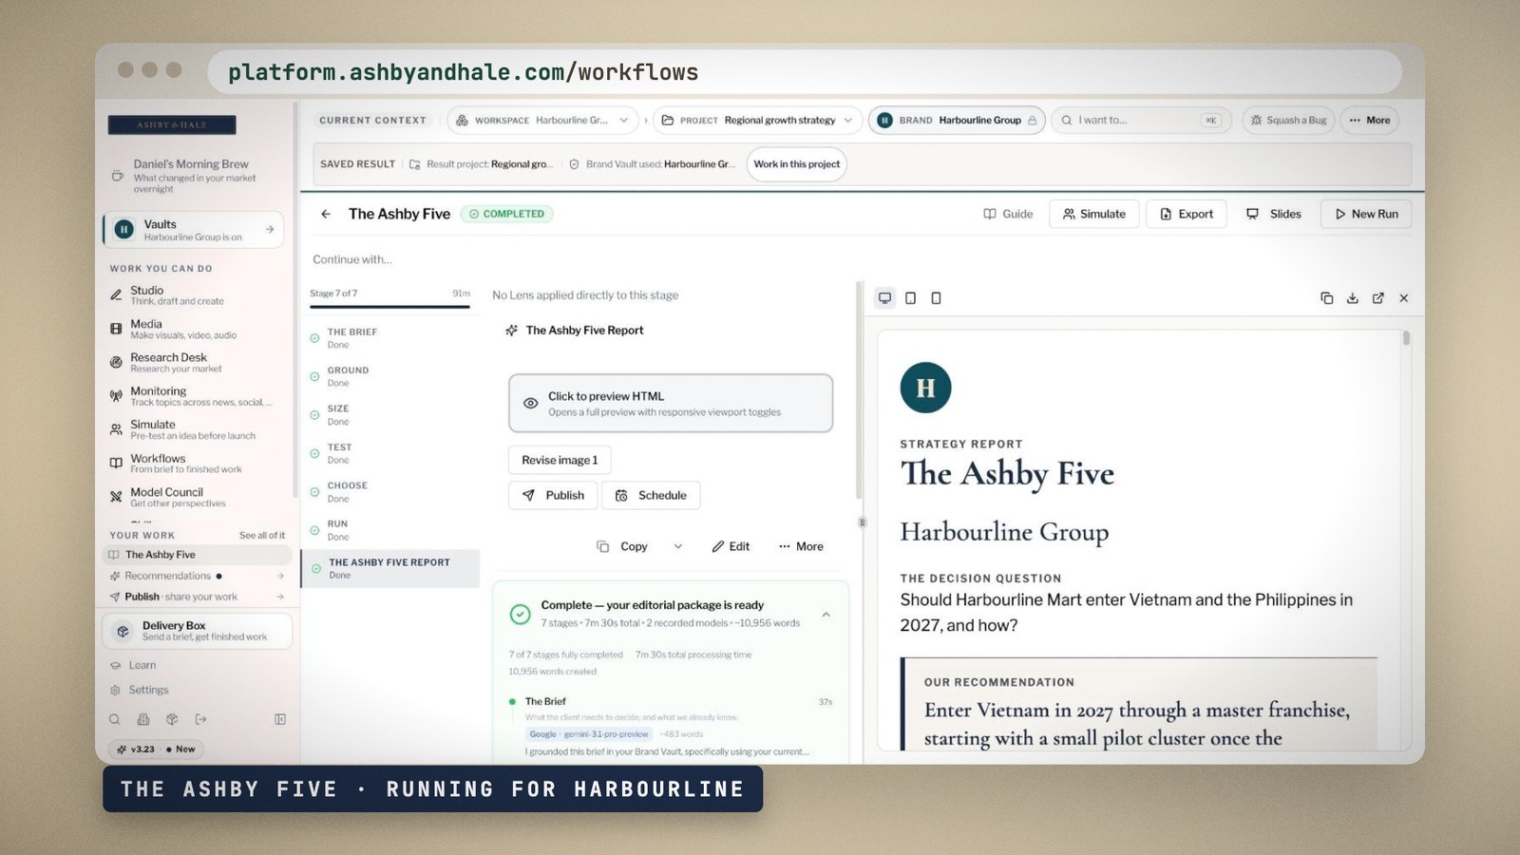Select THE BRIEF stage
The height and width of the screenshot is (855, 1520).
pyautogui.click(x=389, y=338)
